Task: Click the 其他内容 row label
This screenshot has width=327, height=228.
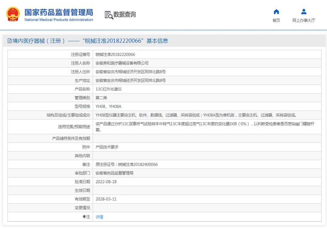Action: coord(82,156)
